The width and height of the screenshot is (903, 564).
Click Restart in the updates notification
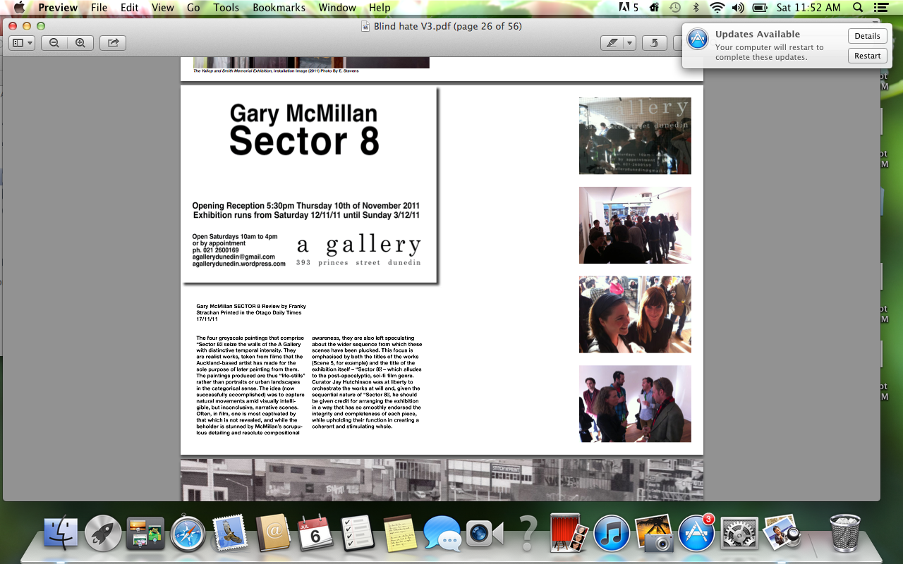coord(867,56)
